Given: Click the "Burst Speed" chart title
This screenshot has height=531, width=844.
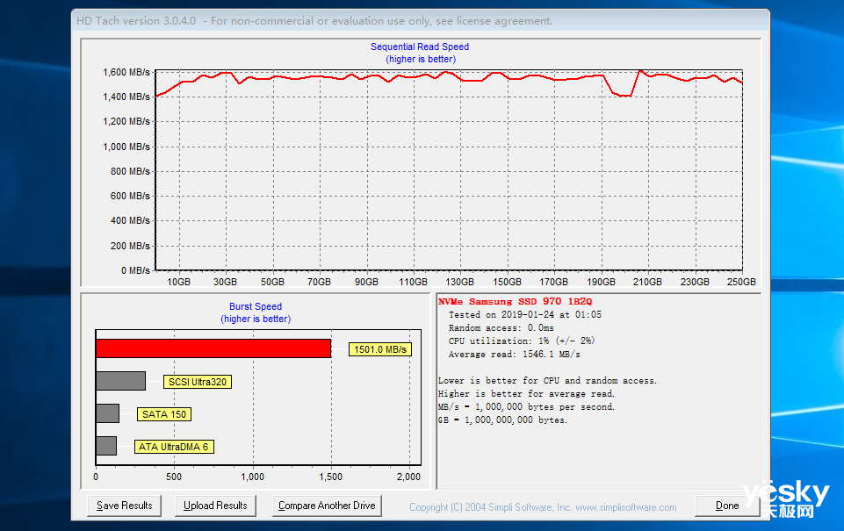Looking at the screenshot, I should [x=256, y=306].
